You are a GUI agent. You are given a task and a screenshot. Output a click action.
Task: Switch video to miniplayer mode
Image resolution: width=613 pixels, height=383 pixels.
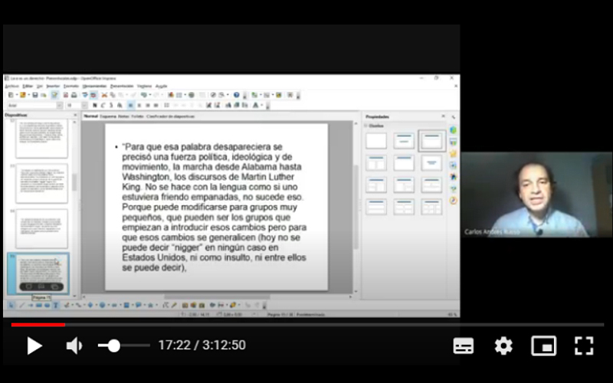[x=543, y=345]
